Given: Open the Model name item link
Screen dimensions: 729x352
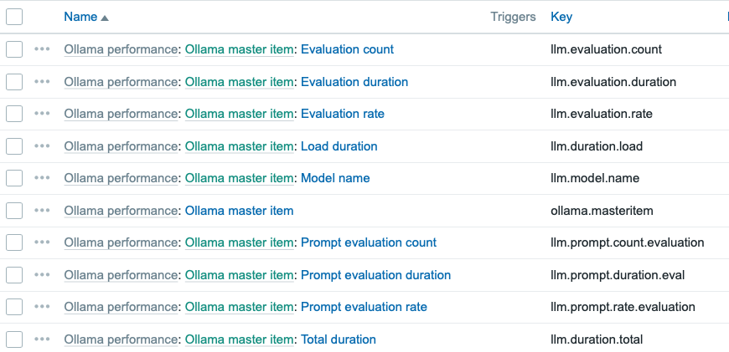Looking at the screenshot, I should point(334,178).
